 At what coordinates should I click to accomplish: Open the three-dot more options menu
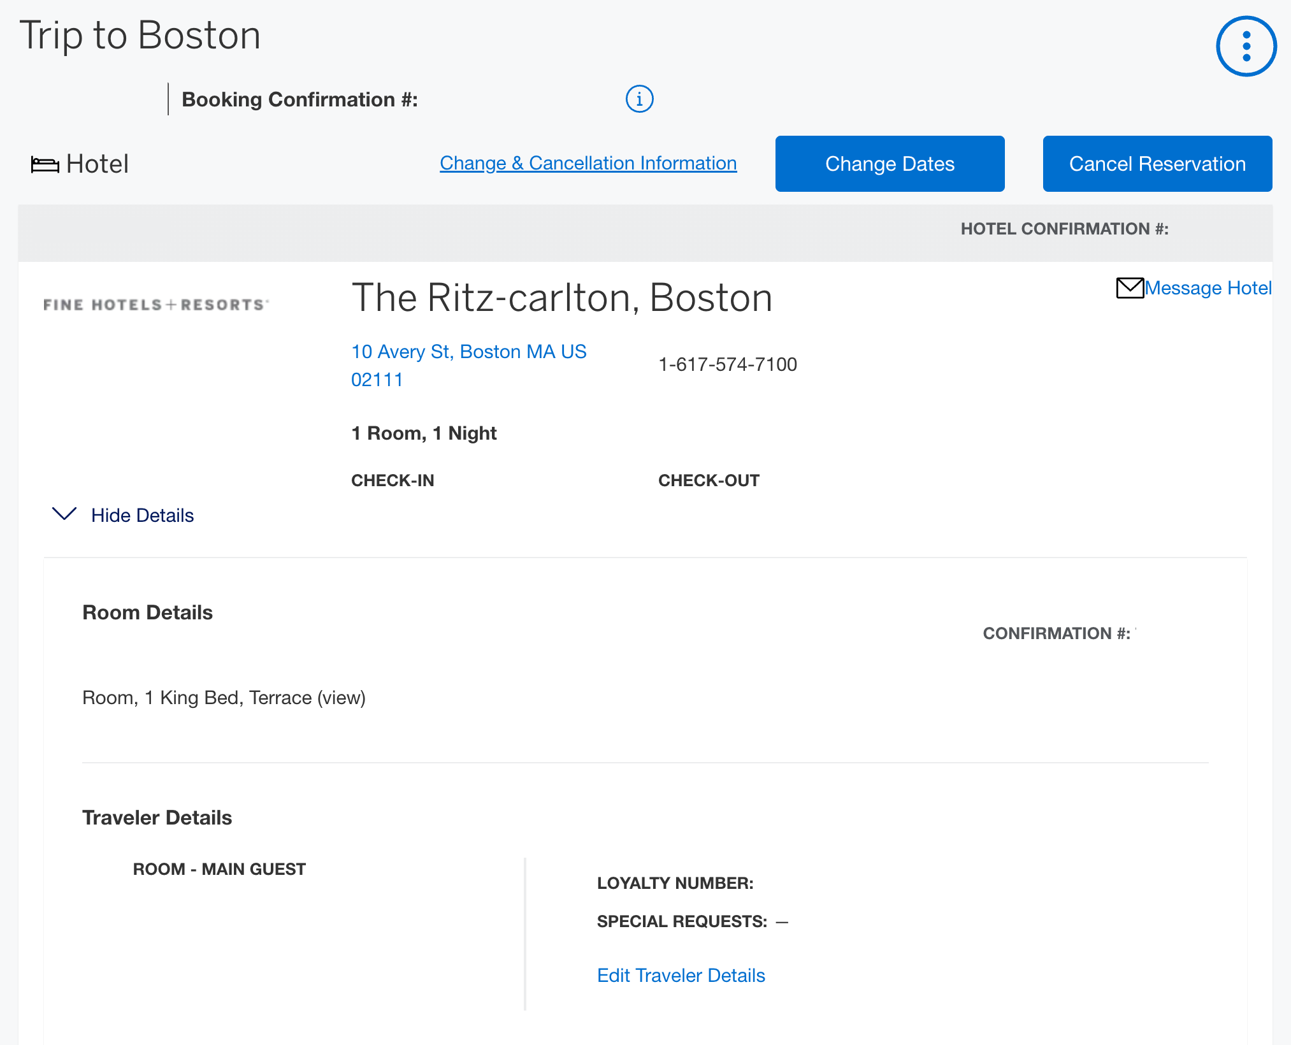(1246, 47)
